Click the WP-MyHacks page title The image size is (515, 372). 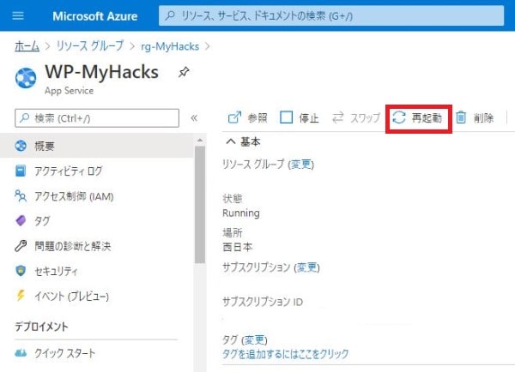point(101,72)
